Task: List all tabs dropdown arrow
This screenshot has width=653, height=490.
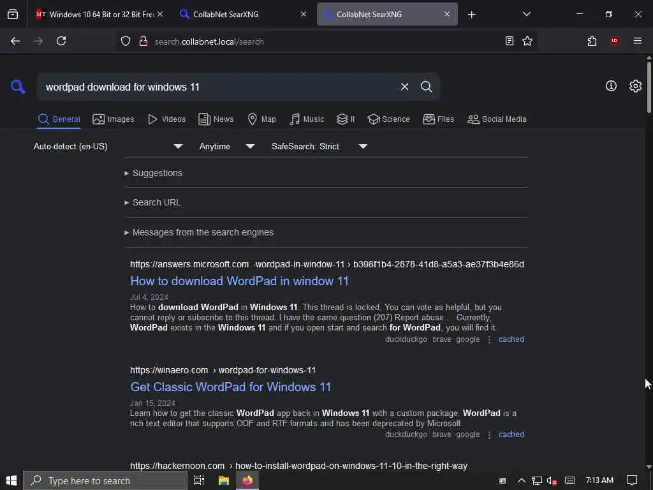Action: pyautogui.click(x=526, y=14)
